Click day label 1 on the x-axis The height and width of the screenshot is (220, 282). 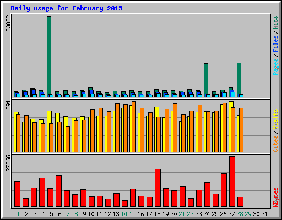(18, 214)
